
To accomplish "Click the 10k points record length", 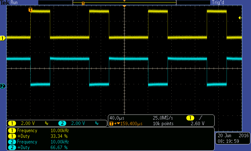I will [163, 124].
